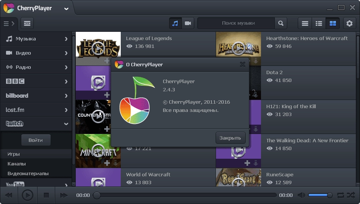Select the compact list view
360x204 pixels.
pyautogui.click(x=305, y=23)
